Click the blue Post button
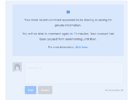 (30, 90)
